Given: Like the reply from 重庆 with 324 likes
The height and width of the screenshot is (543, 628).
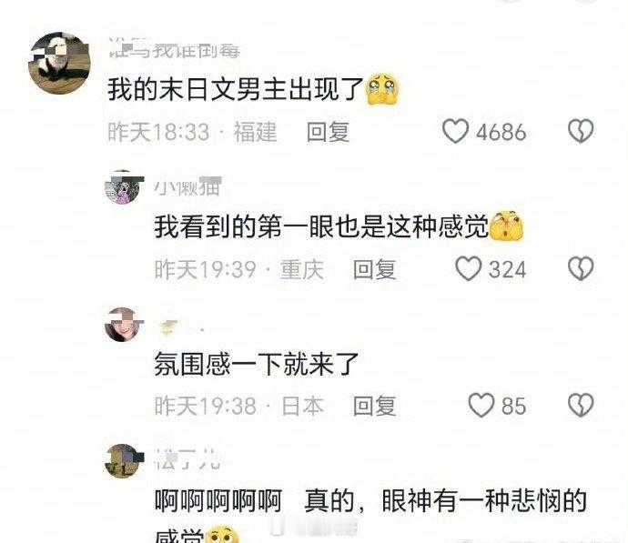Looking at the screenshot, I should [x=468, y=268].
